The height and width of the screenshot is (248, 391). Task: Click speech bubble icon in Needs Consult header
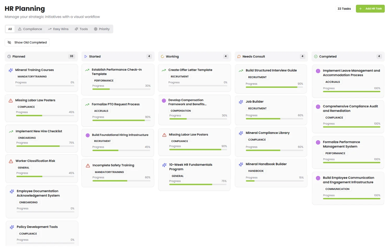point(239,57)
